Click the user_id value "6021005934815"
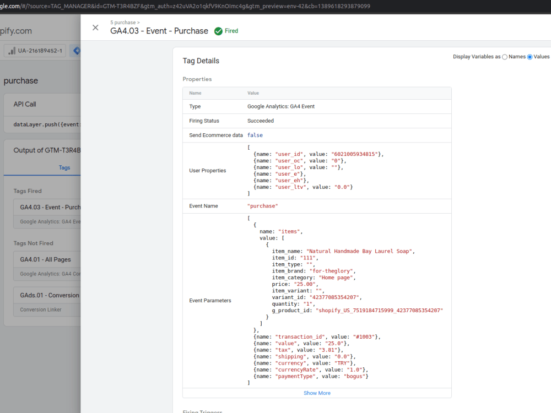The height and width of the screenshot is (413, 551). (354, 154)
